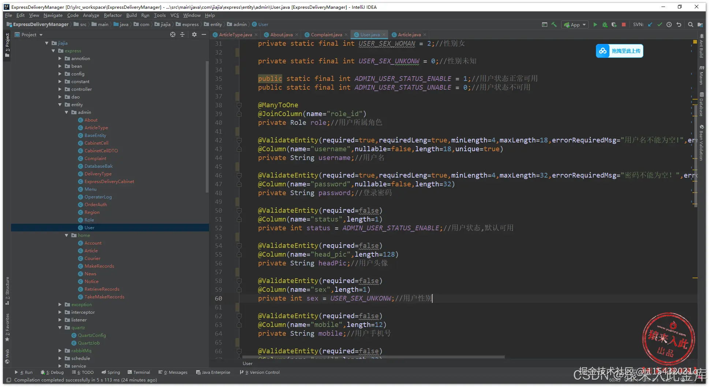Open Search Everywhere magnifier icon
Screen dimensions: 709x387
[x=690, y=25]
